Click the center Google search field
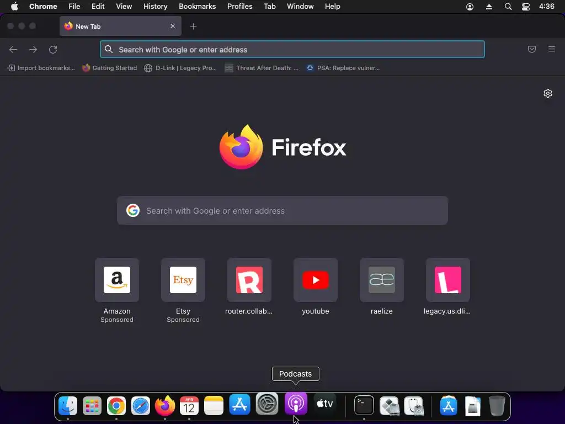Image resolution: width=565 pixels, height=424 pixels. pos(282,210)
